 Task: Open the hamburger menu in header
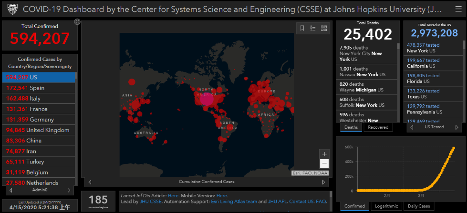(458, 9)
